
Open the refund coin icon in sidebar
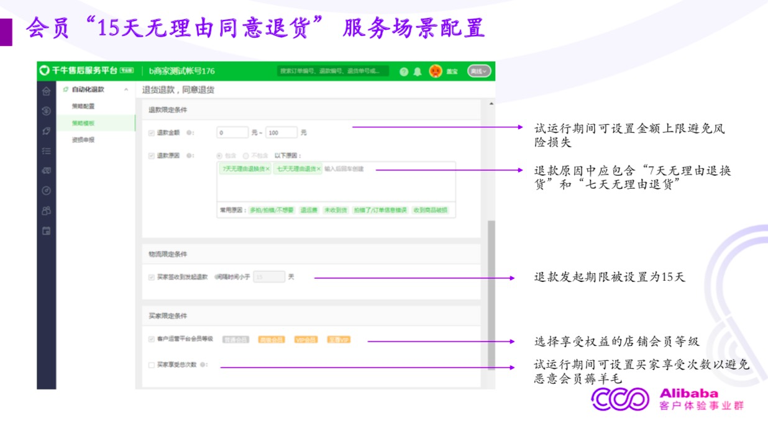pyautogui.click(x=46, y=112)
